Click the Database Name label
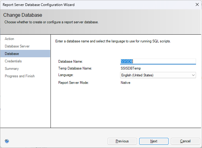This screenshot has height=148, width=202. [70, 61]
